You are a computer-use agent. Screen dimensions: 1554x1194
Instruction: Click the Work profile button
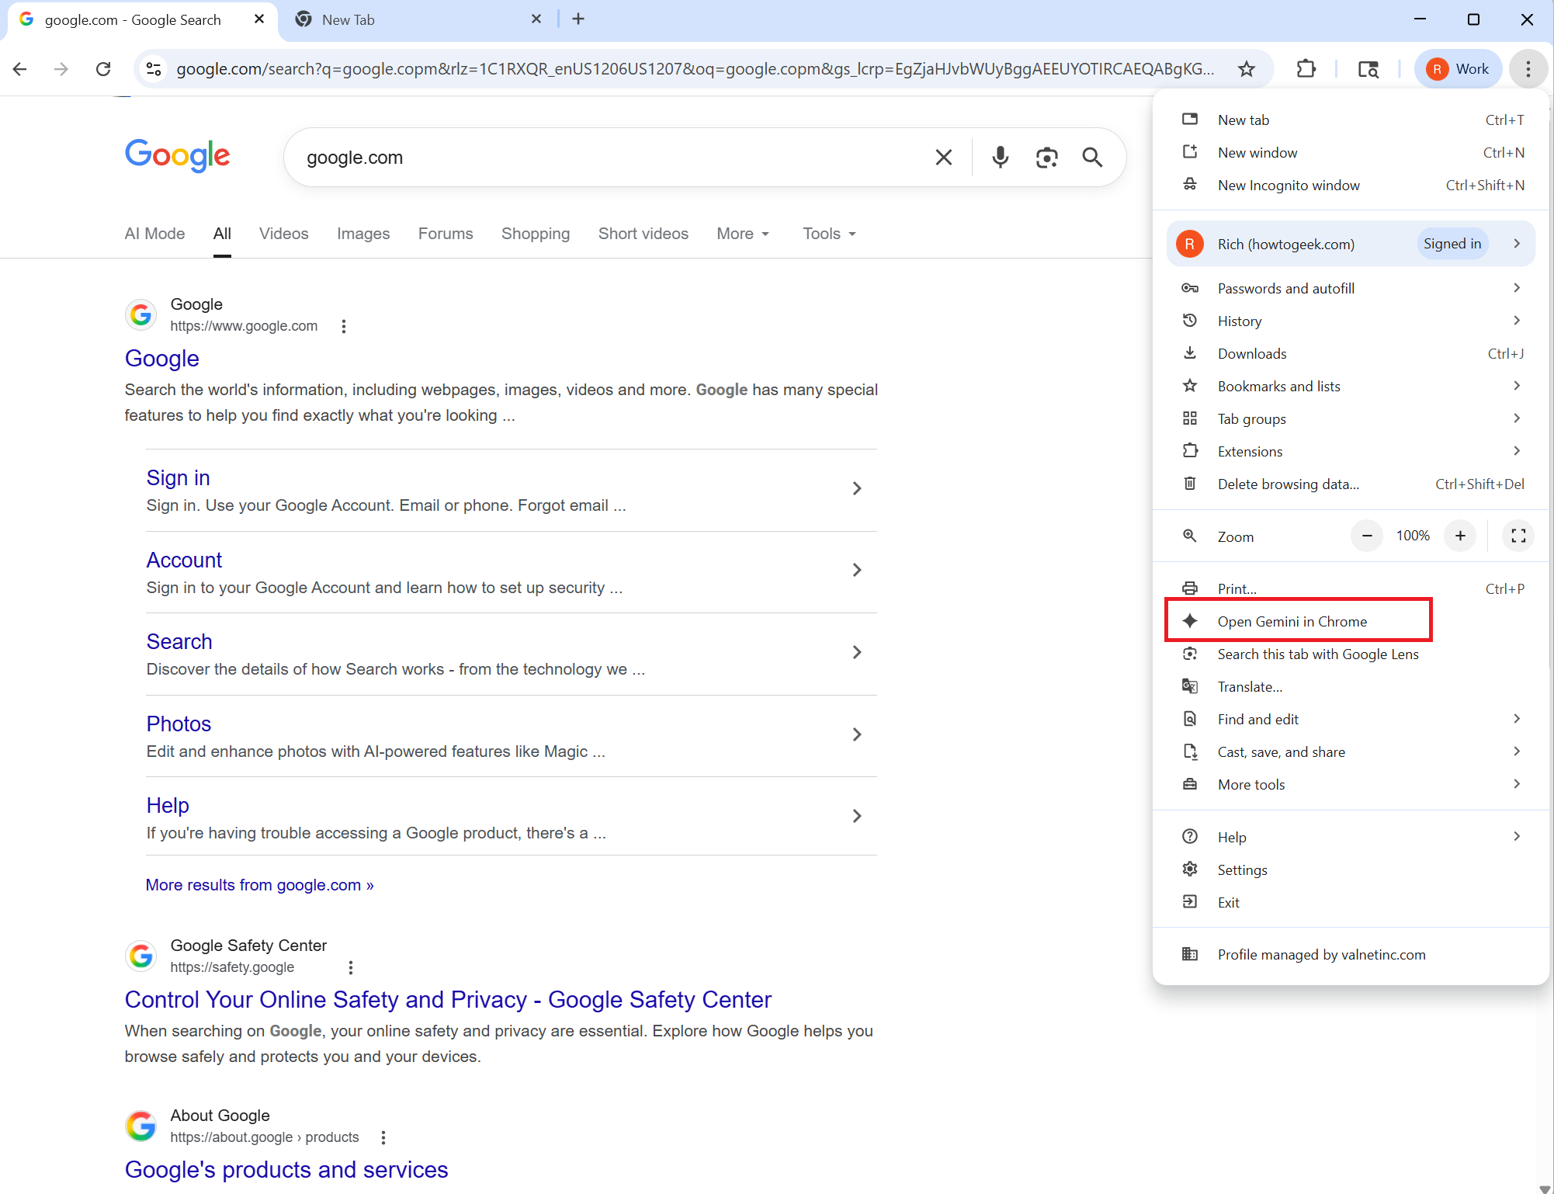click(1459, 69)
